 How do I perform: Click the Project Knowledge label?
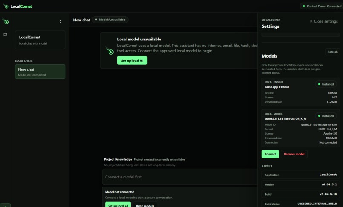tap(118, 159)
